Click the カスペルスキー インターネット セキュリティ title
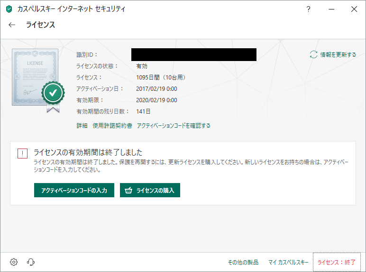This screenshot has height=272, width=366. [x=72, y=9]
